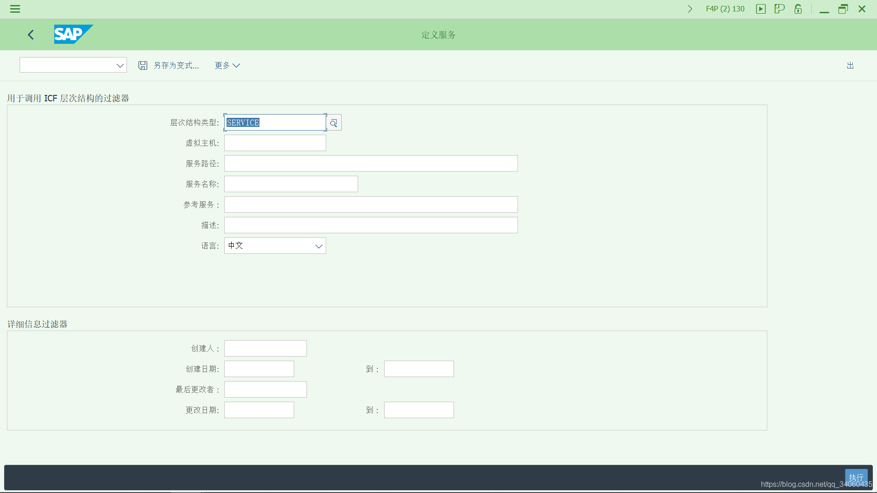Click the 虚拟主机 input field

pyautogui.click(x=275, y=143)
